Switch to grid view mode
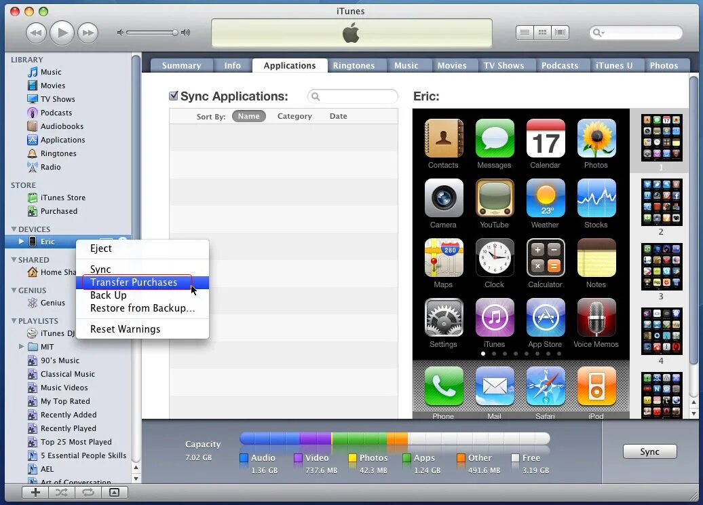 click(x=542, y=33)
